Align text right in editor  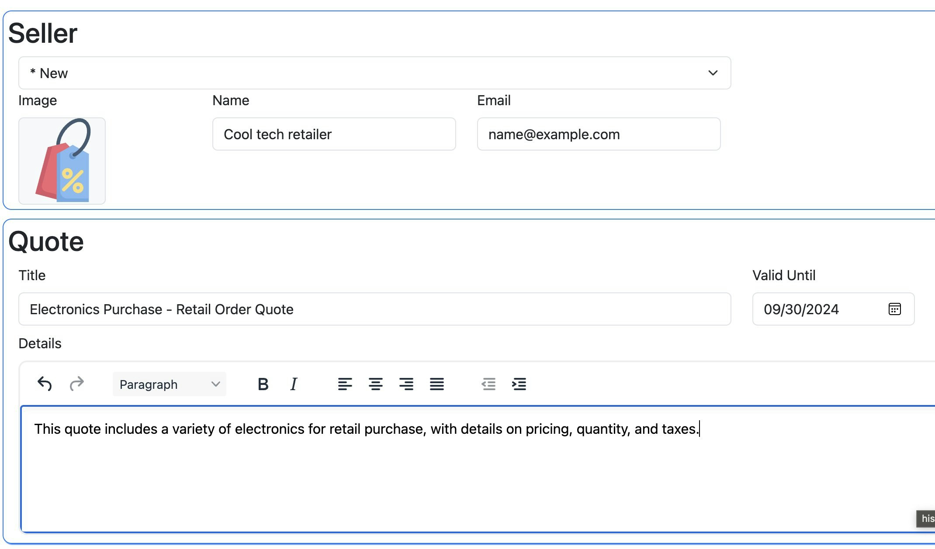click(406, 384)
